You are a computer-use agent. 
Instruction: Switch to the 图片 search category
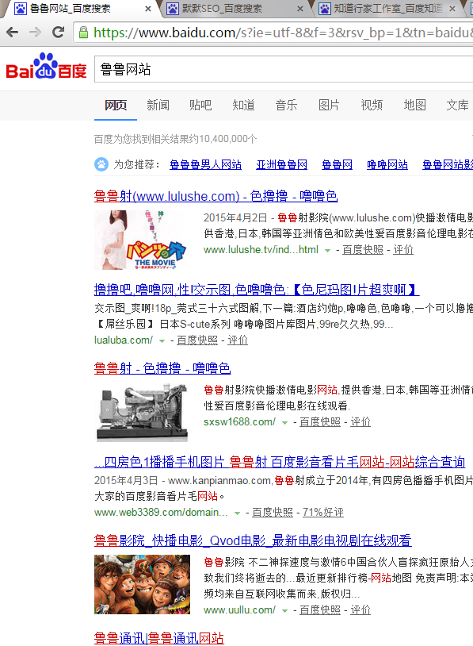pyautogui.click(x=329, y=105)
